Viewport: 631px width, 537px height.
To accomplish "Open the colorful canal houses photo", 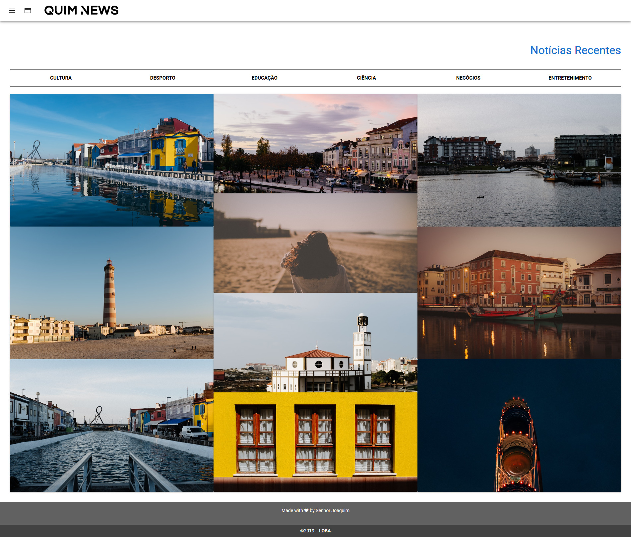I will point(112,160).
